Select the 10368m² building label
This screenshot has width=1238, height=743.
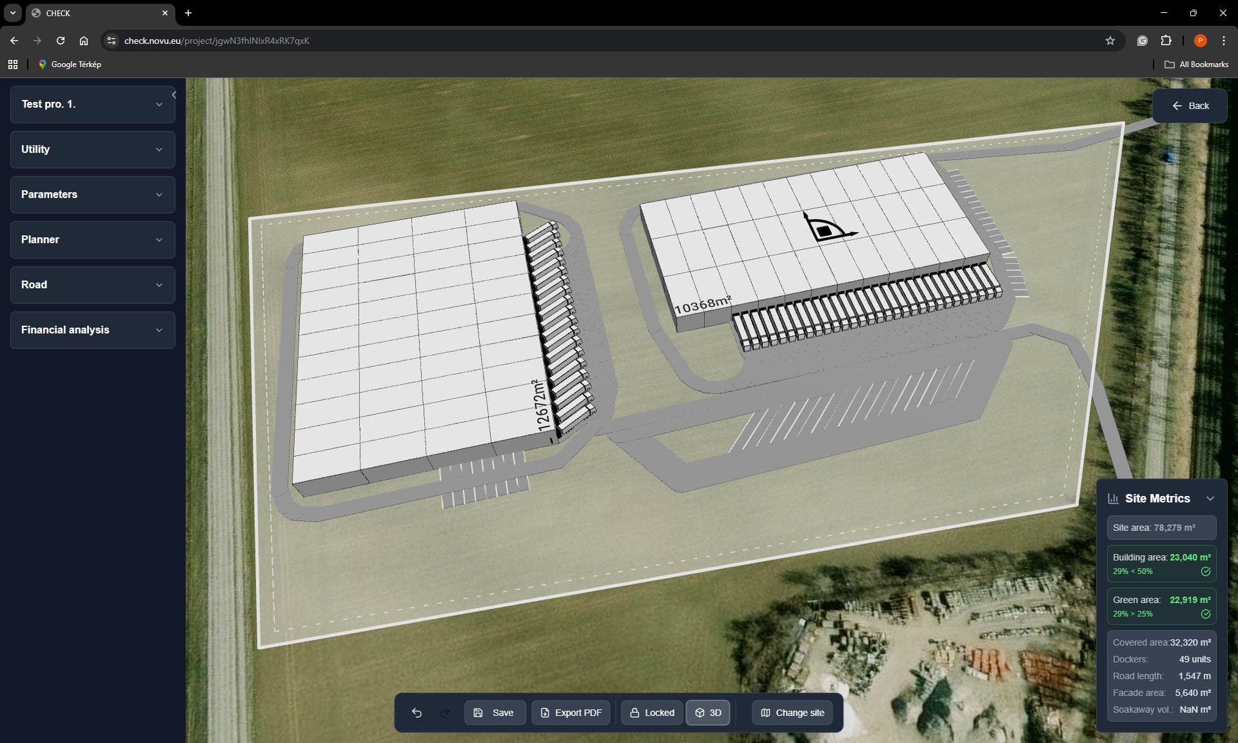pyautogui.click(x=702, y=304)
